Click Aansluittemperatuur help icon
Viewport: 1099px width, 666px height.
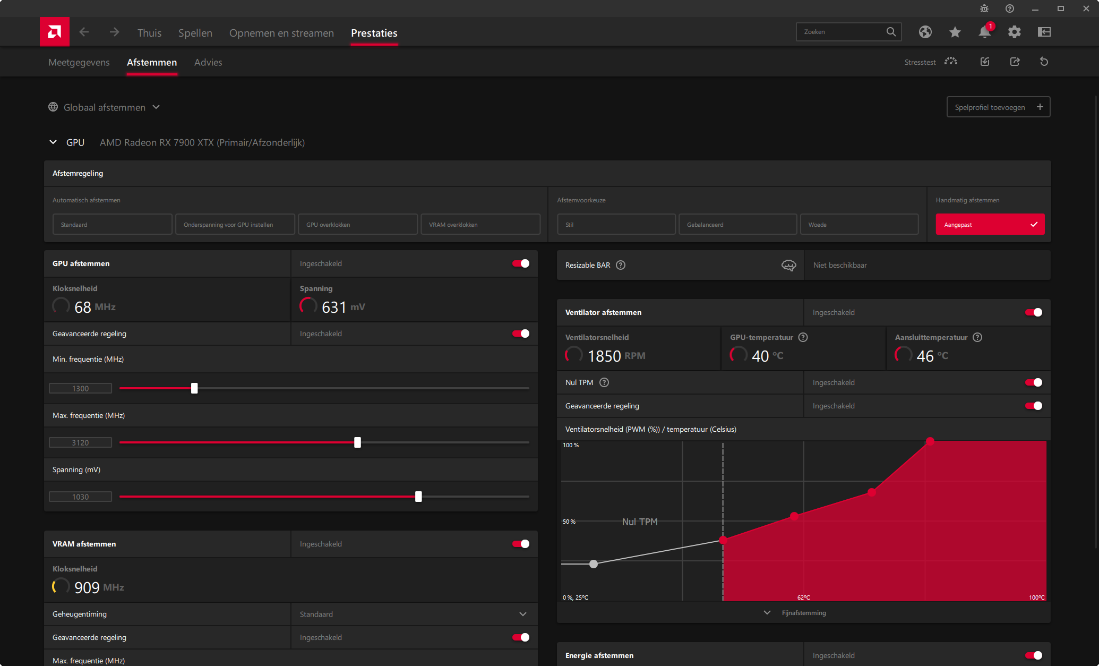(x=977, y=337)
